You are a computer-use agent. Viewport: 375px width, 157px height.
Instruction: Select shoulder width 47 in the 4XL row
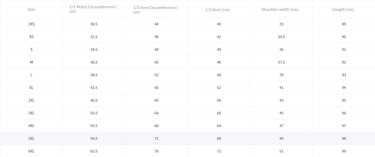pos(281,126)
